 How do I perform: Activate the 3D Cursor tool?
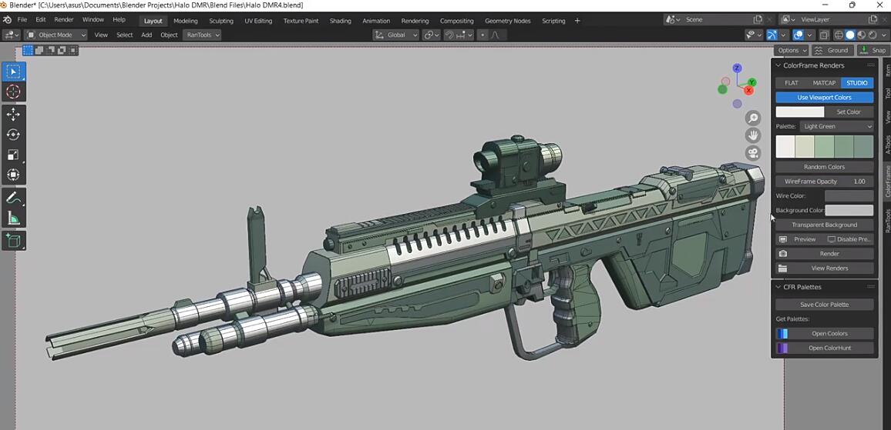[x=14, y=92]
